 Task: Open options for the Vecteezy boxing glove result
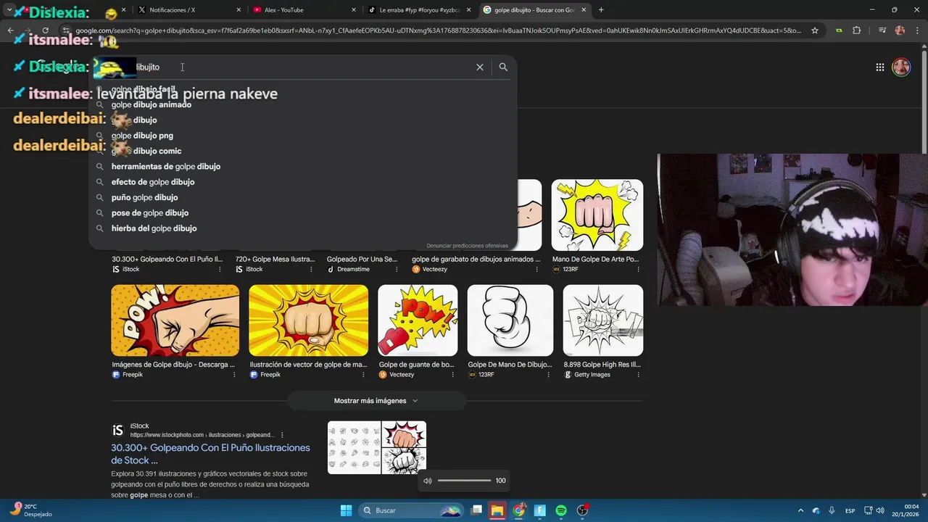[x=453, y=375]
